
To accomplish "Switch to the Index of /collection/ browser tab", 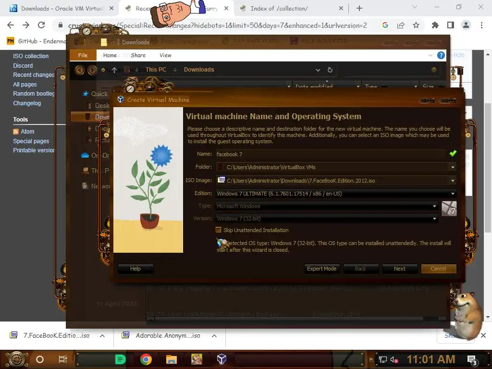I will (279, 9).
